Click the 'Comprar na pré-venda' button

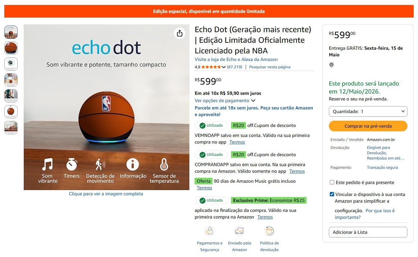[368, 126]
